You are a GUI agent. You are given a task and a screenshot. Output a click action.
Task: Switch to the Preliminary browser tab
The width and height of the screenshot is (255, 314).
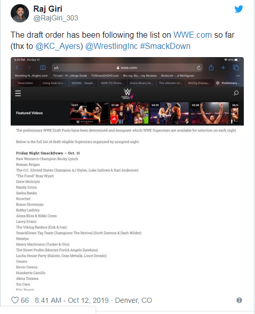click(228, 83)
